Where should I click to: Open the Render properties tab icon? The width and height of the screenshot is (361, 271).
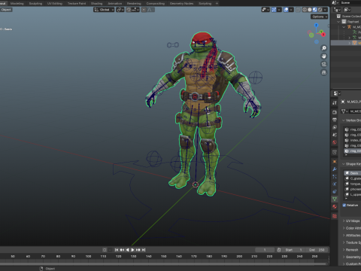coord(335,112)
